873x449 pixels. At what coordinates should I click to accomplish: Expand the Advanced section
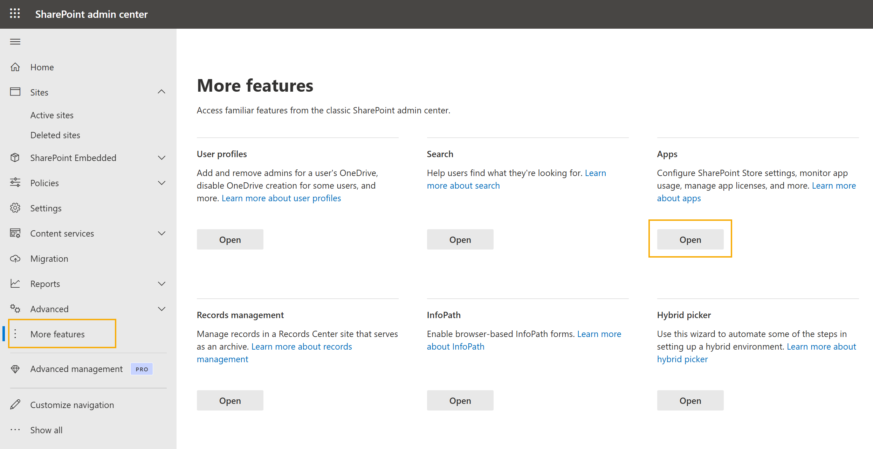tap(161, 309)
